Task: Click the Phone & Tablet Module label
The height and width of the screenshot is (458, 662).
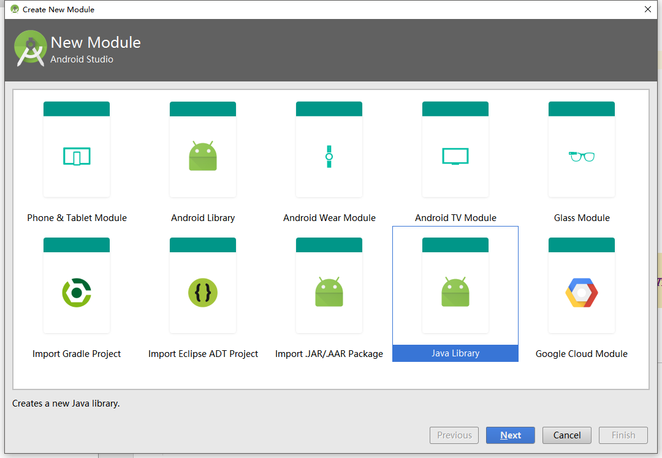Action: (x=77, y=218)
